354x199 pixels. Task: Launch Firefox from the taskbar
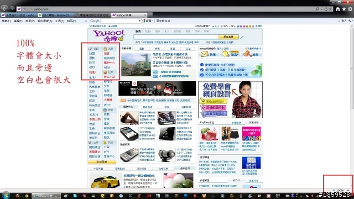[17, 196]
